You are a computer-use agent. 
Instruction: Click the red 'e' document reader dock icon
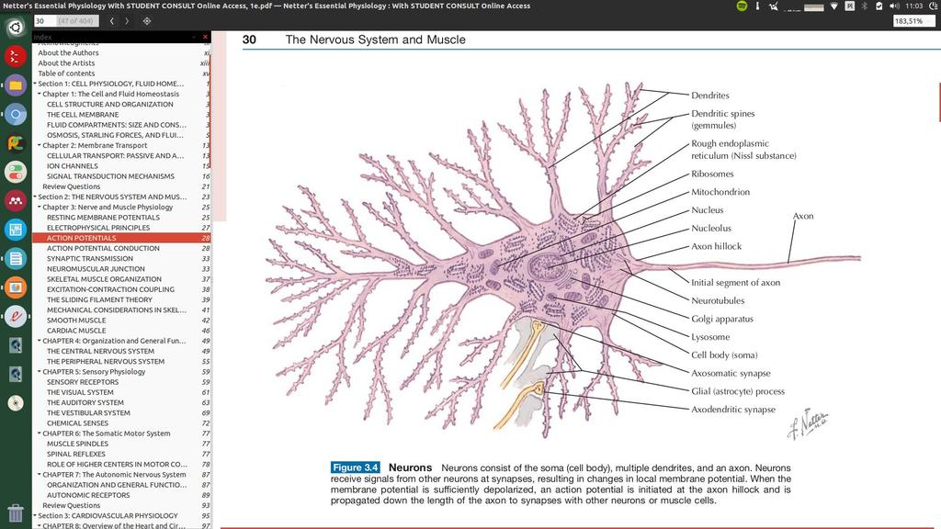pos(16,316)
